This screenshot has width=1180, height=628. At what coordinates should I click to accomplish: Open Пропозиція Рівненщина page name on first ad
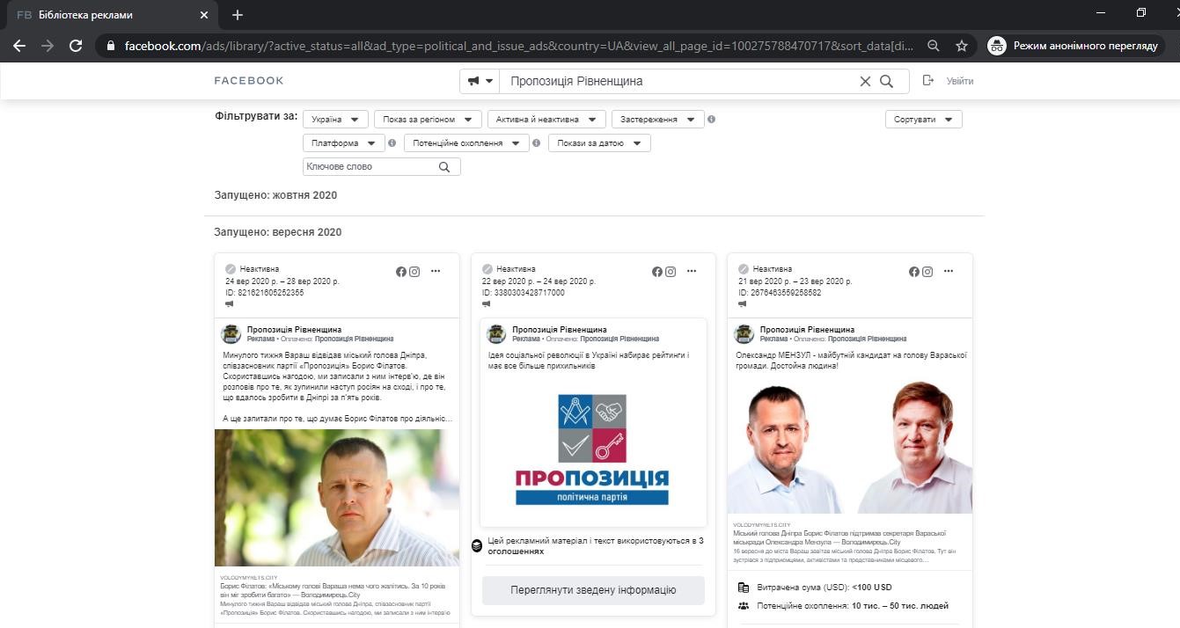pos(294,330)
